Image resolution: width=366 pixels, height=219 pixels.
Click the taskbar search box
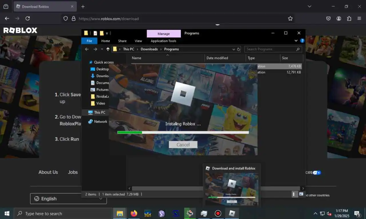[x=63, y=214]
